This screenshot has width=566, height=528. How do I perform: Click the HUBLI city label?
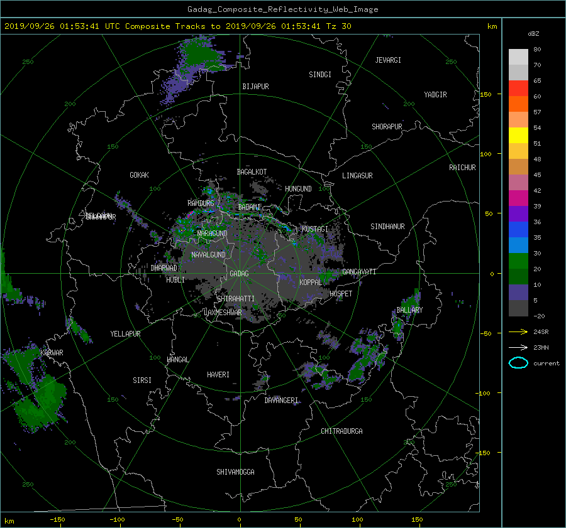pyautogui.click(x=175, y=280)
